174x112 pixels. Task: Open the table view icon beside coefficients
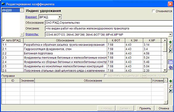pyautogui.click(x=170, y=62)
